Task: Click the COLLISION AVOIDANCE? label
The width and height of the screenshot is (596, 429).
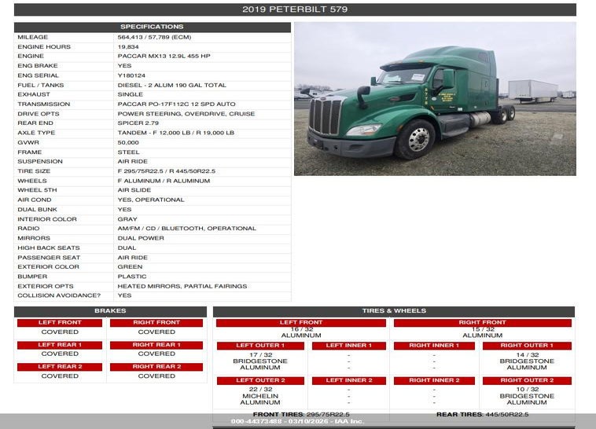Action: [59, 295]
